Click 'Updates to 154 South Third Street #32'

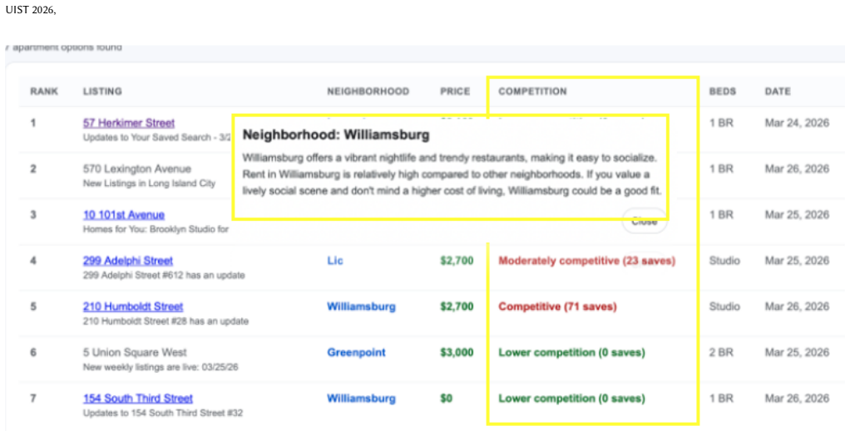click(163, 413)
